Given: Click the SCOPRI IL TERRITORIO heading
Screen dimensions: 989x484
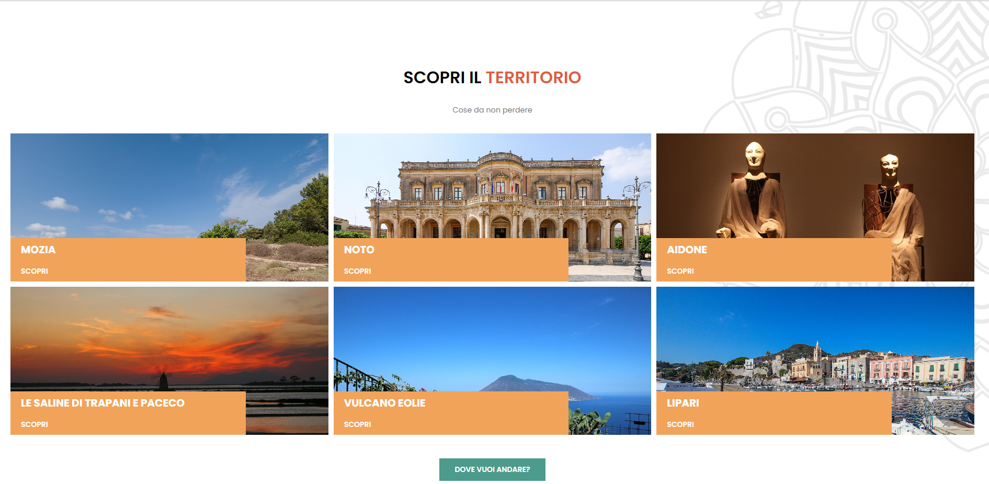Looking at the screenshot, I should (492, 77).
